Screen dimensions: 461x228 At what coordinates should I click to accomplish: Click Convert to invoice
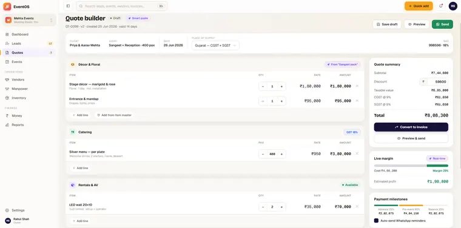tap(411, 127)
